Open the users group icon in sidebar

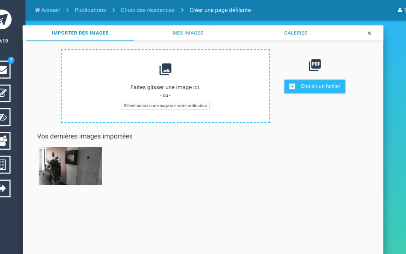click(4, 141)
